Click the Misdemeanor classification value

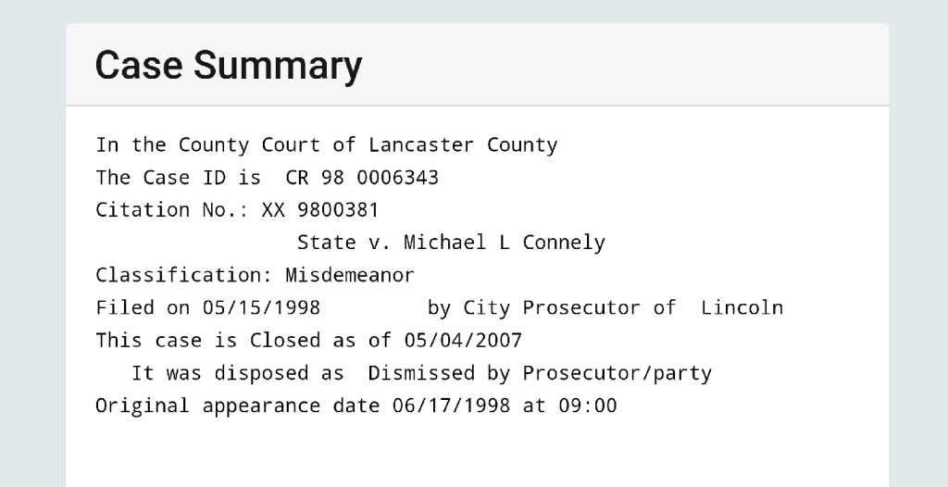pyautogui.click(x=350, y=275)
